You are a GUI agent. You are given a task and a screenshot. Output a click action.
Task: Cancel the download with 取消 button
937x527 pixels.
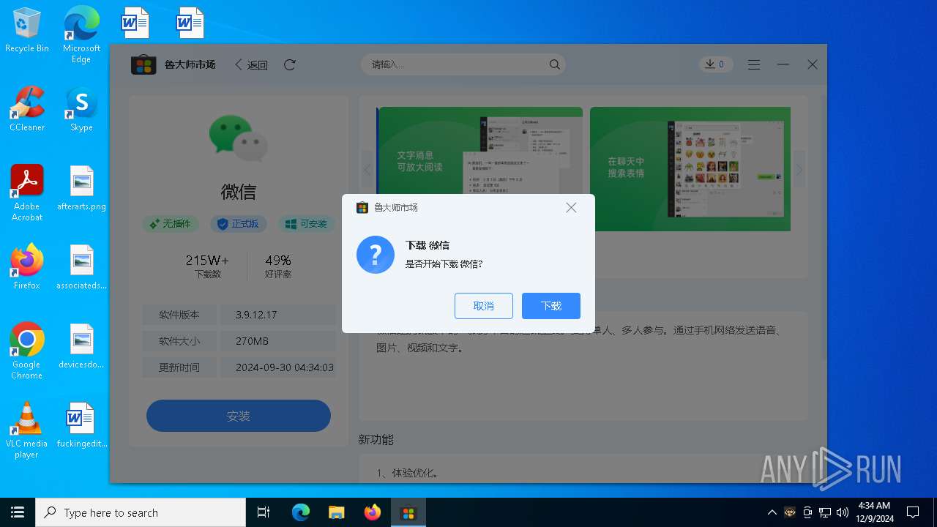coord(484,306)
